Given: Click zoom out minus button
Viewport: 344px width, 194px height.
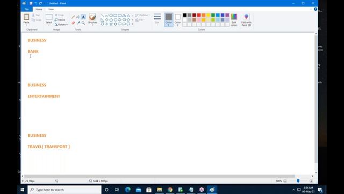Looking at the screenshot, I should coord(285,181).
